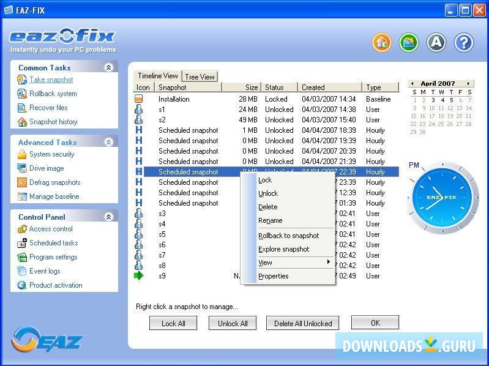
Task: Select April 4 in the calendar
Action: (x=442, y=100)
